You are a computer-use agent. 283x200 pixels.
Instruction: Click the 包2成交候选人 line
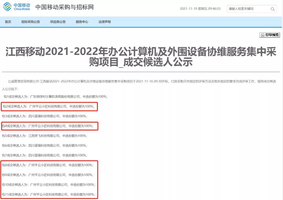pos(48,107)
